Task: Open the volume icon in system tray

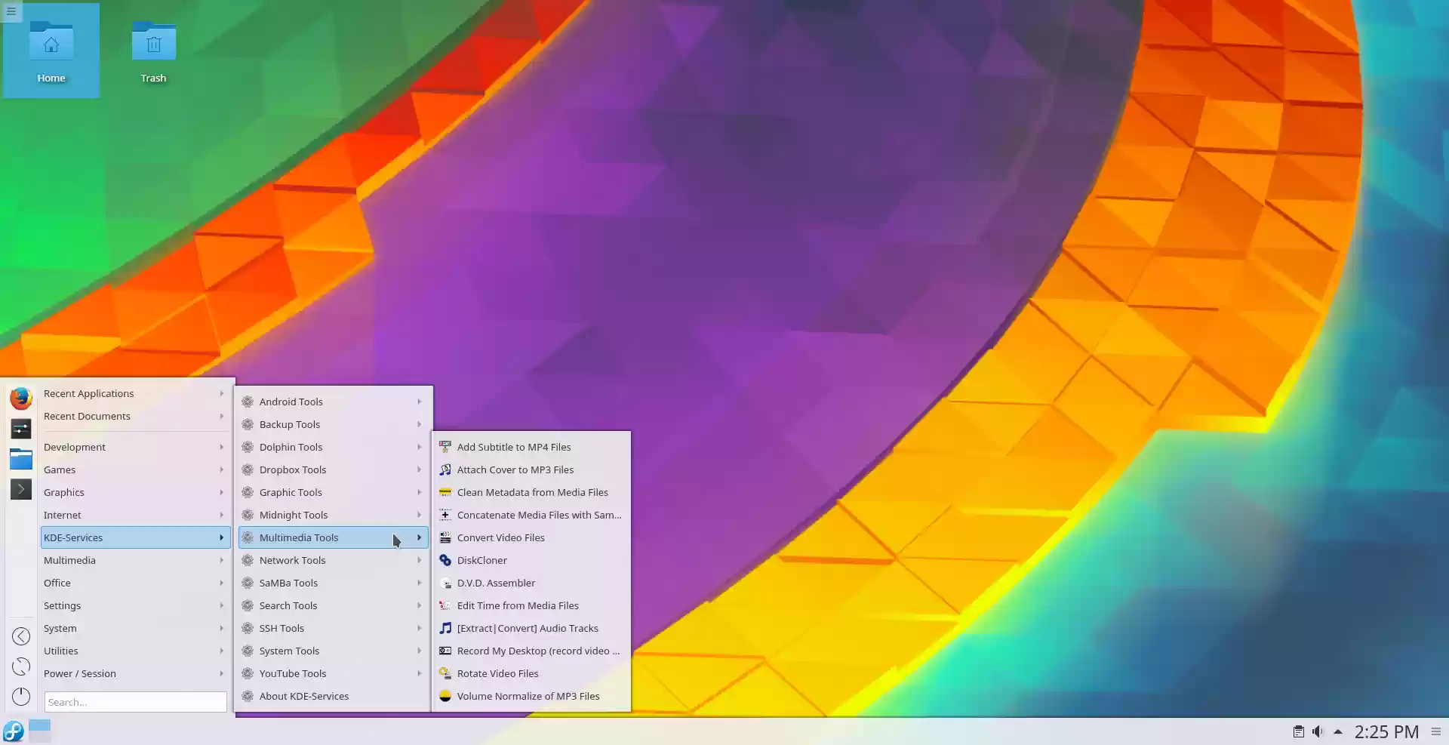Action: coord(1318,731)
